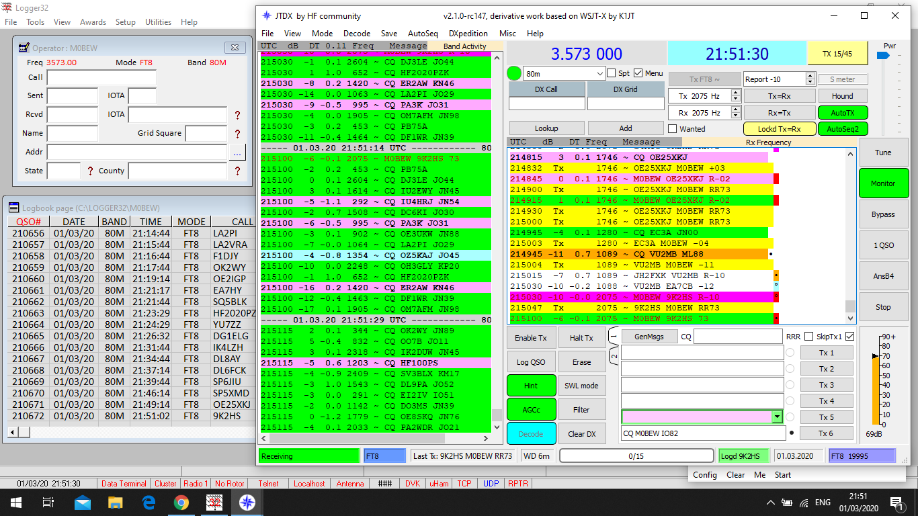The width and height of the screenshot is (918, 516).
Task: Increase the Report -10 value with up arrow
Action: [x=810, y=75]
